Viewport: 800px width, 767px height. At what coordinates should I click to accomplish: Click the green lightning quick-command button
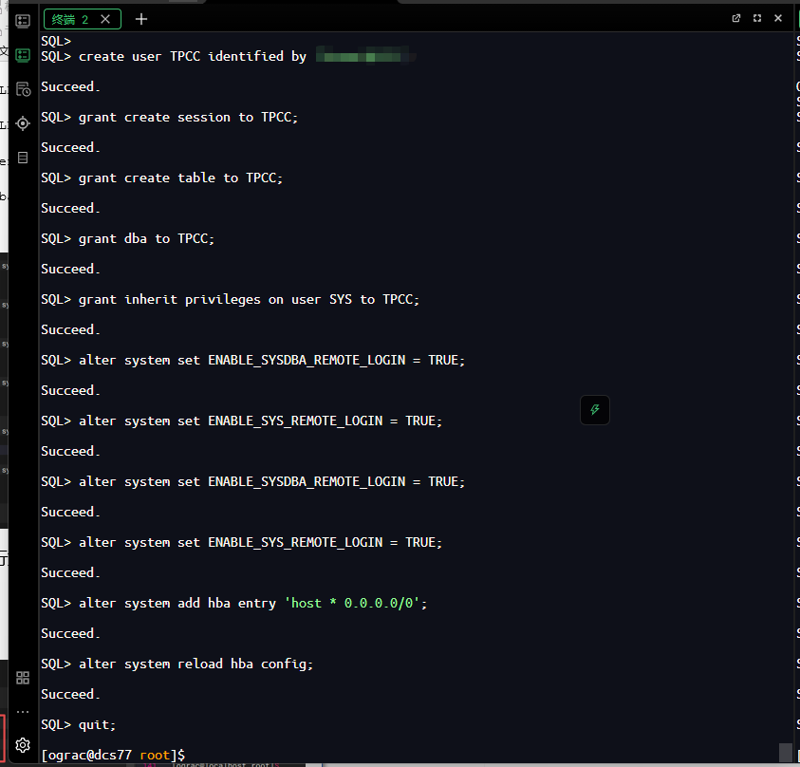point(595,410)
